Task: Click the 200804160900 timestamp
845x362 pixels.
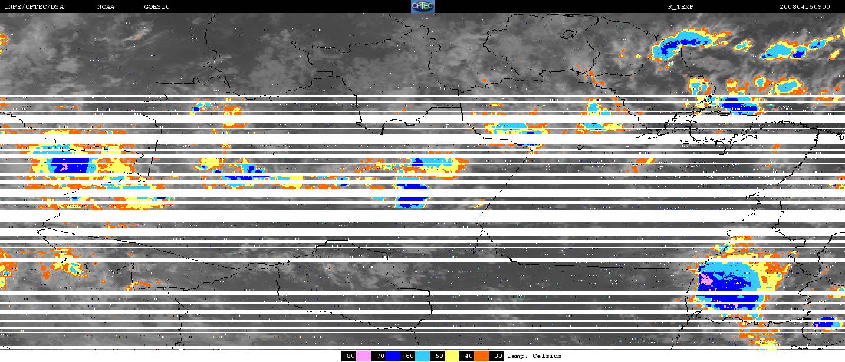Action: [804, 7]
